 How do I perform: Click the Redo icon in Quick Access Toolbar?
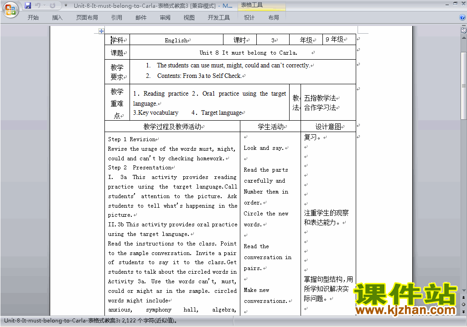(x=52, y=5)
